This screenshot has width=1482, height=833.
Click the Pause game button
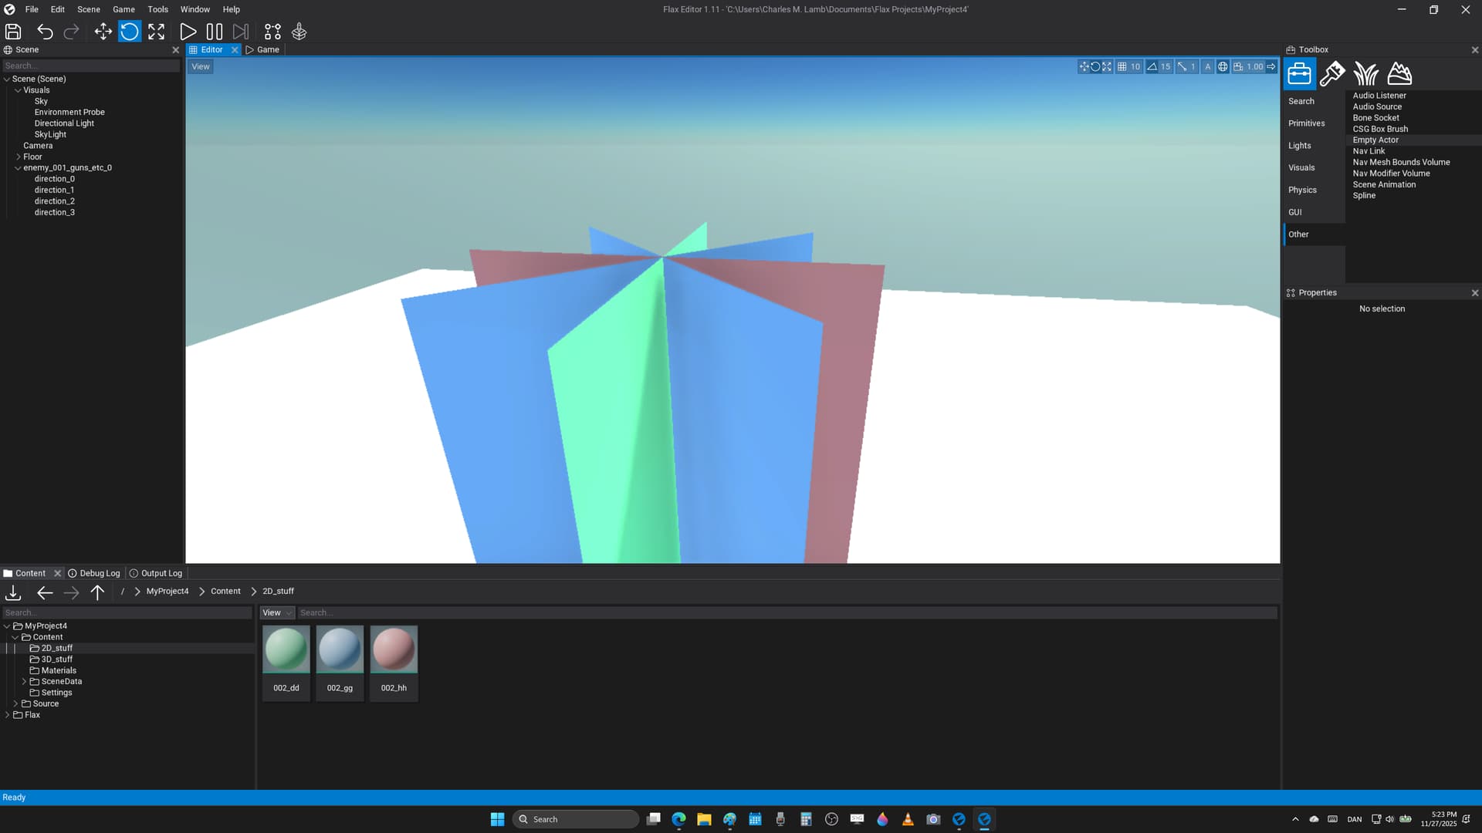215,32
